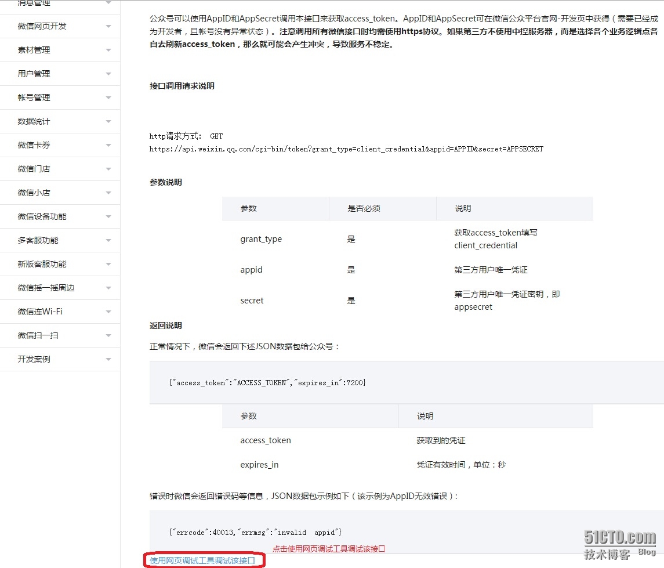Select 微信摇一摇周边 in sidebar
Viewport: 664px width, 568px height.
[x=60, y=288]
